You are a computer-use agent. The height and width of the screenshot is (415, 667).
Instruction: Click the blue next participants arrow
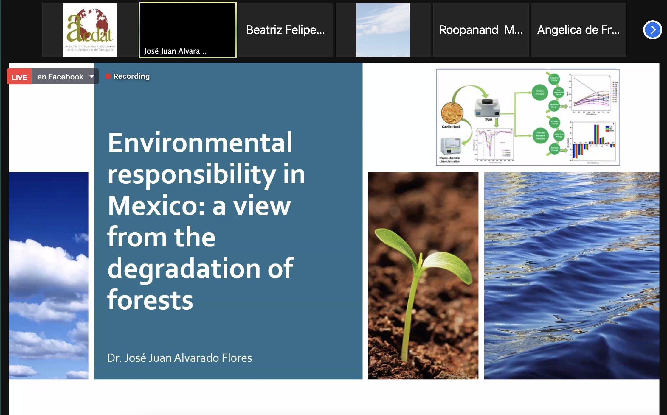tap(652, 30)
